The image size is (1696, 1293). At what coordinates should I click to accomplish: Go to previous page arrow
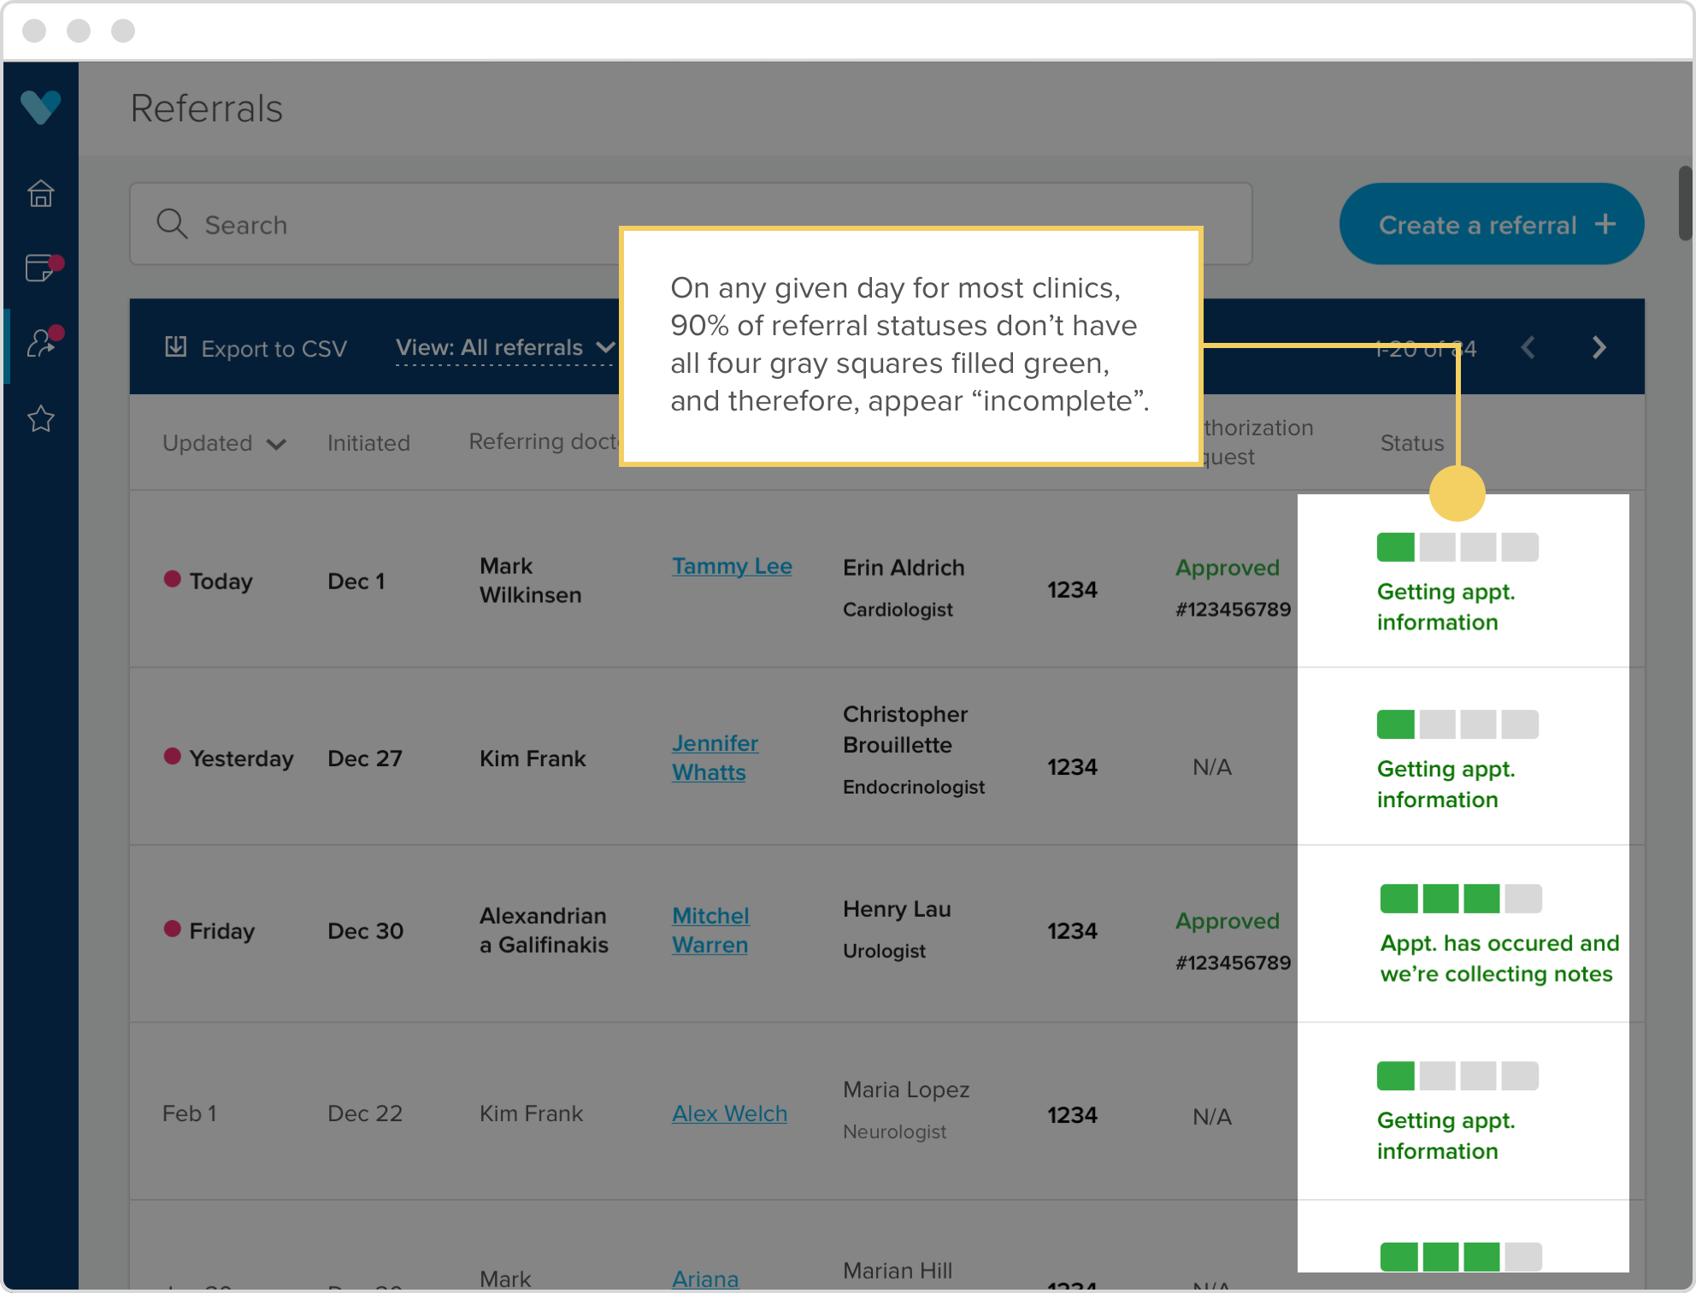click(x=1528, y=347)
